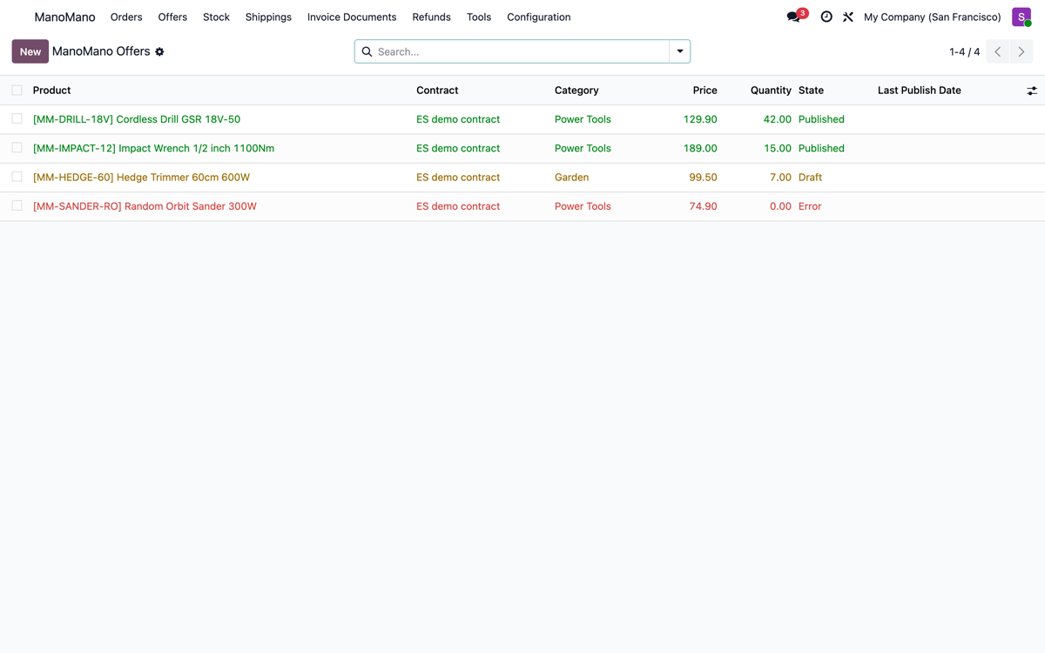Viewport: 1045px width, 653px height.
Task: Open the Cordless Drill GSR 18V-50 offer
Action: [x=137, y=119]
